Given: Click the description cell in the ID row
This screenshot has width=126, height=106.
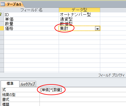Looking at the screenshot, I should click(x=113, y=15).
